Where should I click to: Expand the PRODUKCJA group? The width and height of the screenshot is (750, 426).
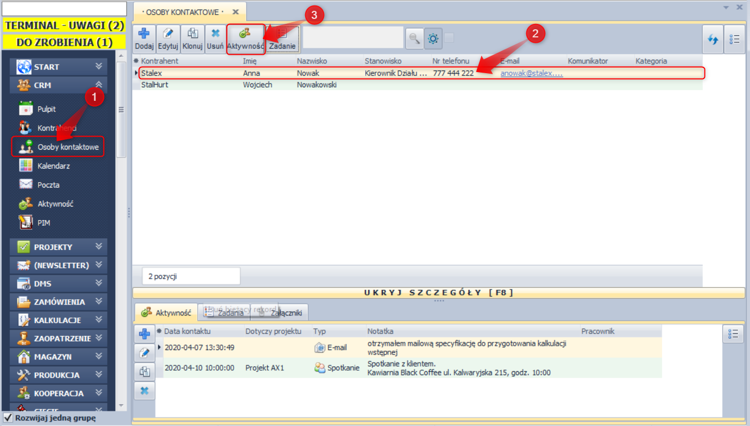point(59,375)
